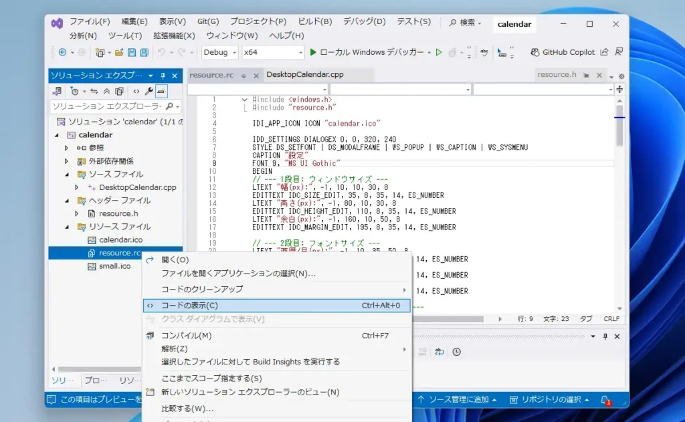Click the save file icon
This screenshot has width=685, height=422.
(132, 52)
